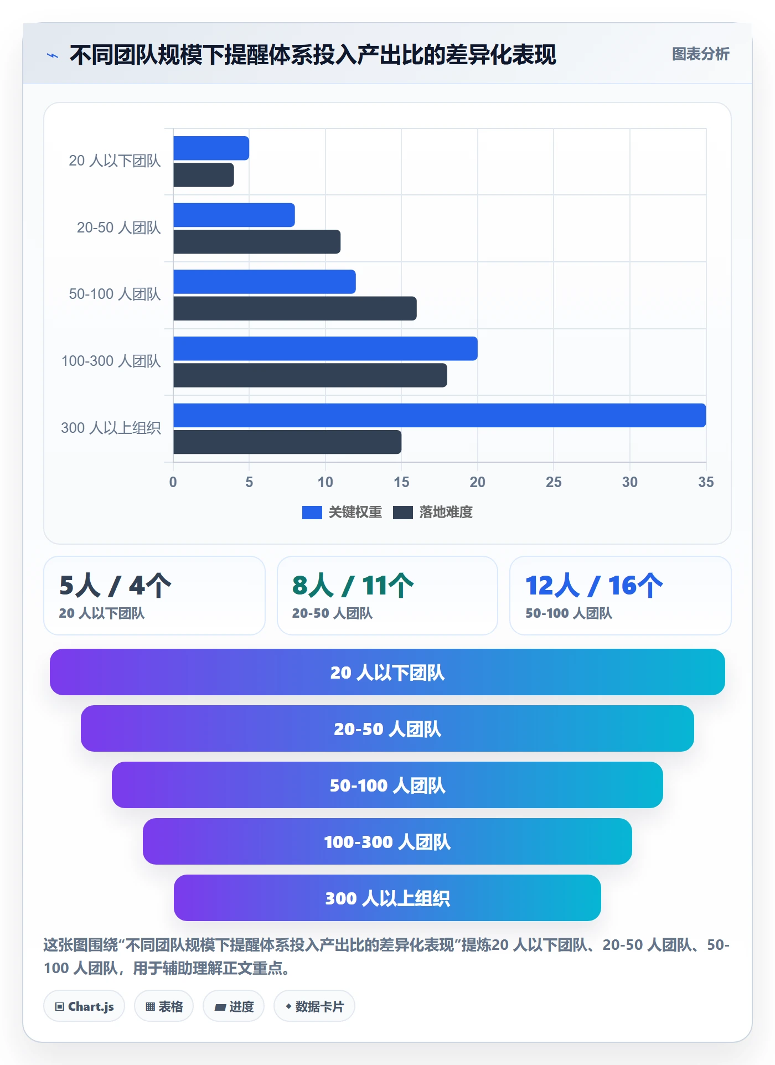The image size is (775, 1065).
Task: Click the dark 落地难度 bar for 20 人以下团队
Action: click(204, 175)
